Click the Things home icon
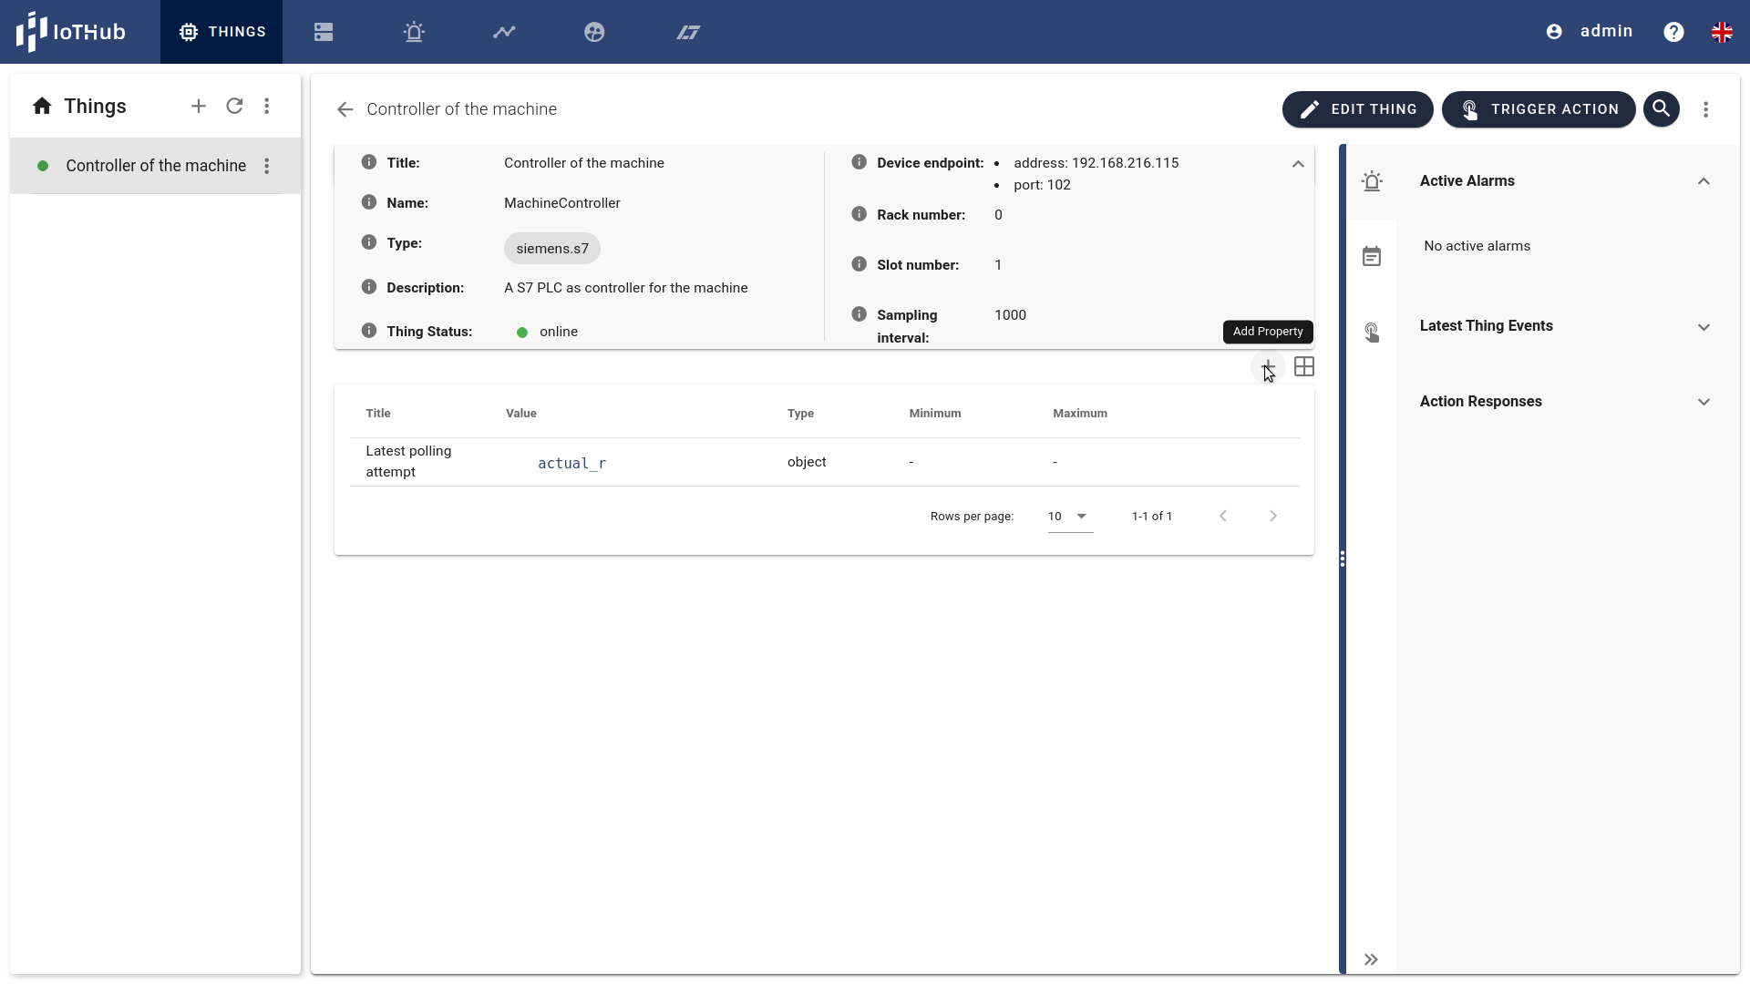The width and height of the screenshot is (1750, 984). coord(42,106)
